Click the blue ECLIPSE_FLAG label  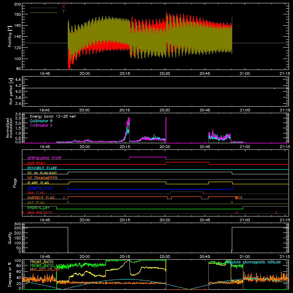(x=40, y=188)
